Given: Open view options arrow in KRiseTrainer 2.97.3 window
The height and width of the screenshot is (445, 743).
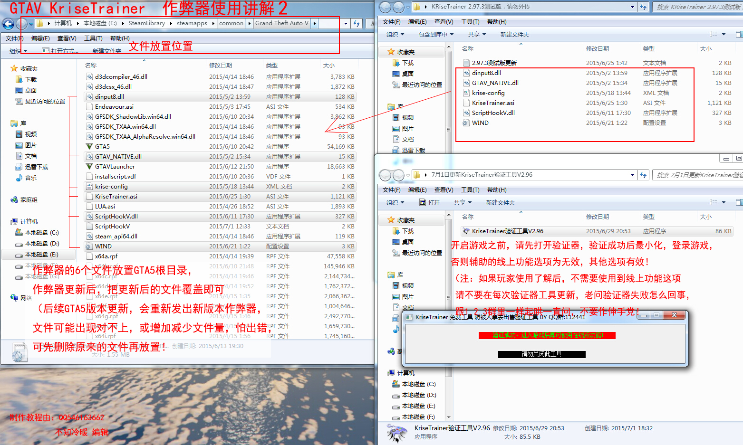Looking at the screenshot, I should (x=724, y=34).
